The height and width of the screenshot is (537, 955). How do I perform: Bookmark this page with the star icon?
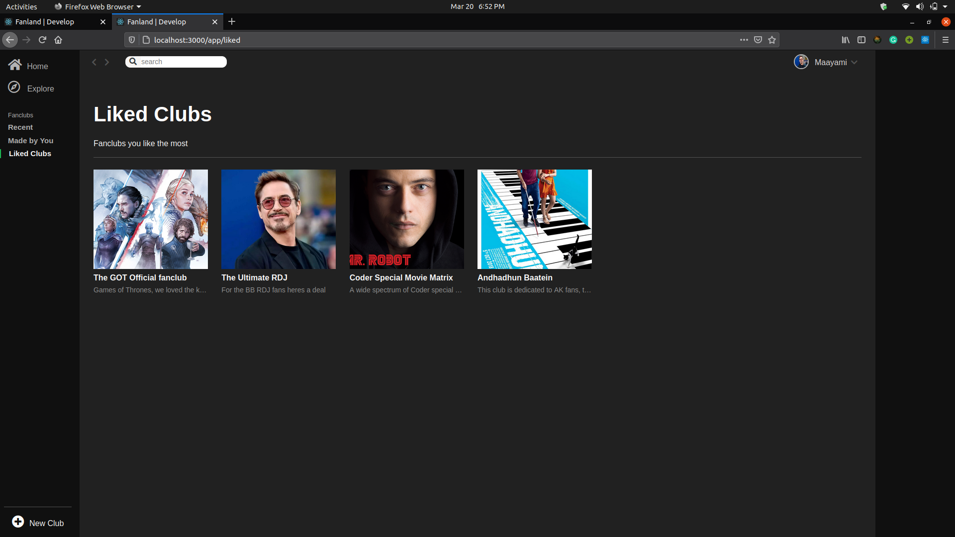771,40
